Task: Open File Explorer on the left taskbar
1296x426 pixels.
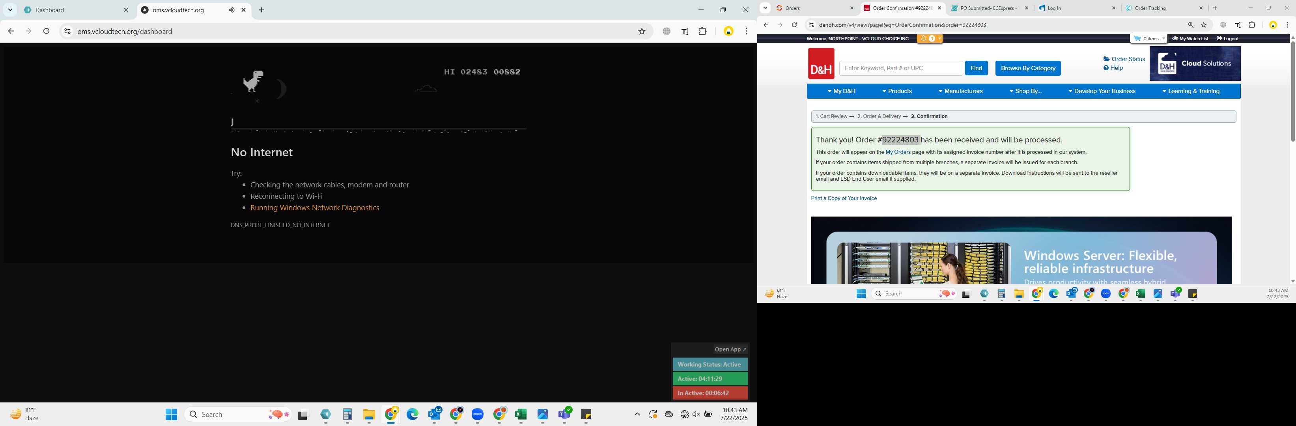Action: pos(369,415)
